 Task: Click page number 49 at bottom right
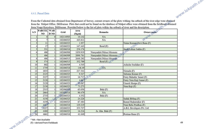click(181, 123)
